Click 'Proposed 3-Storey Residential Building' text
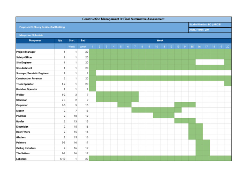 point(42,27)
